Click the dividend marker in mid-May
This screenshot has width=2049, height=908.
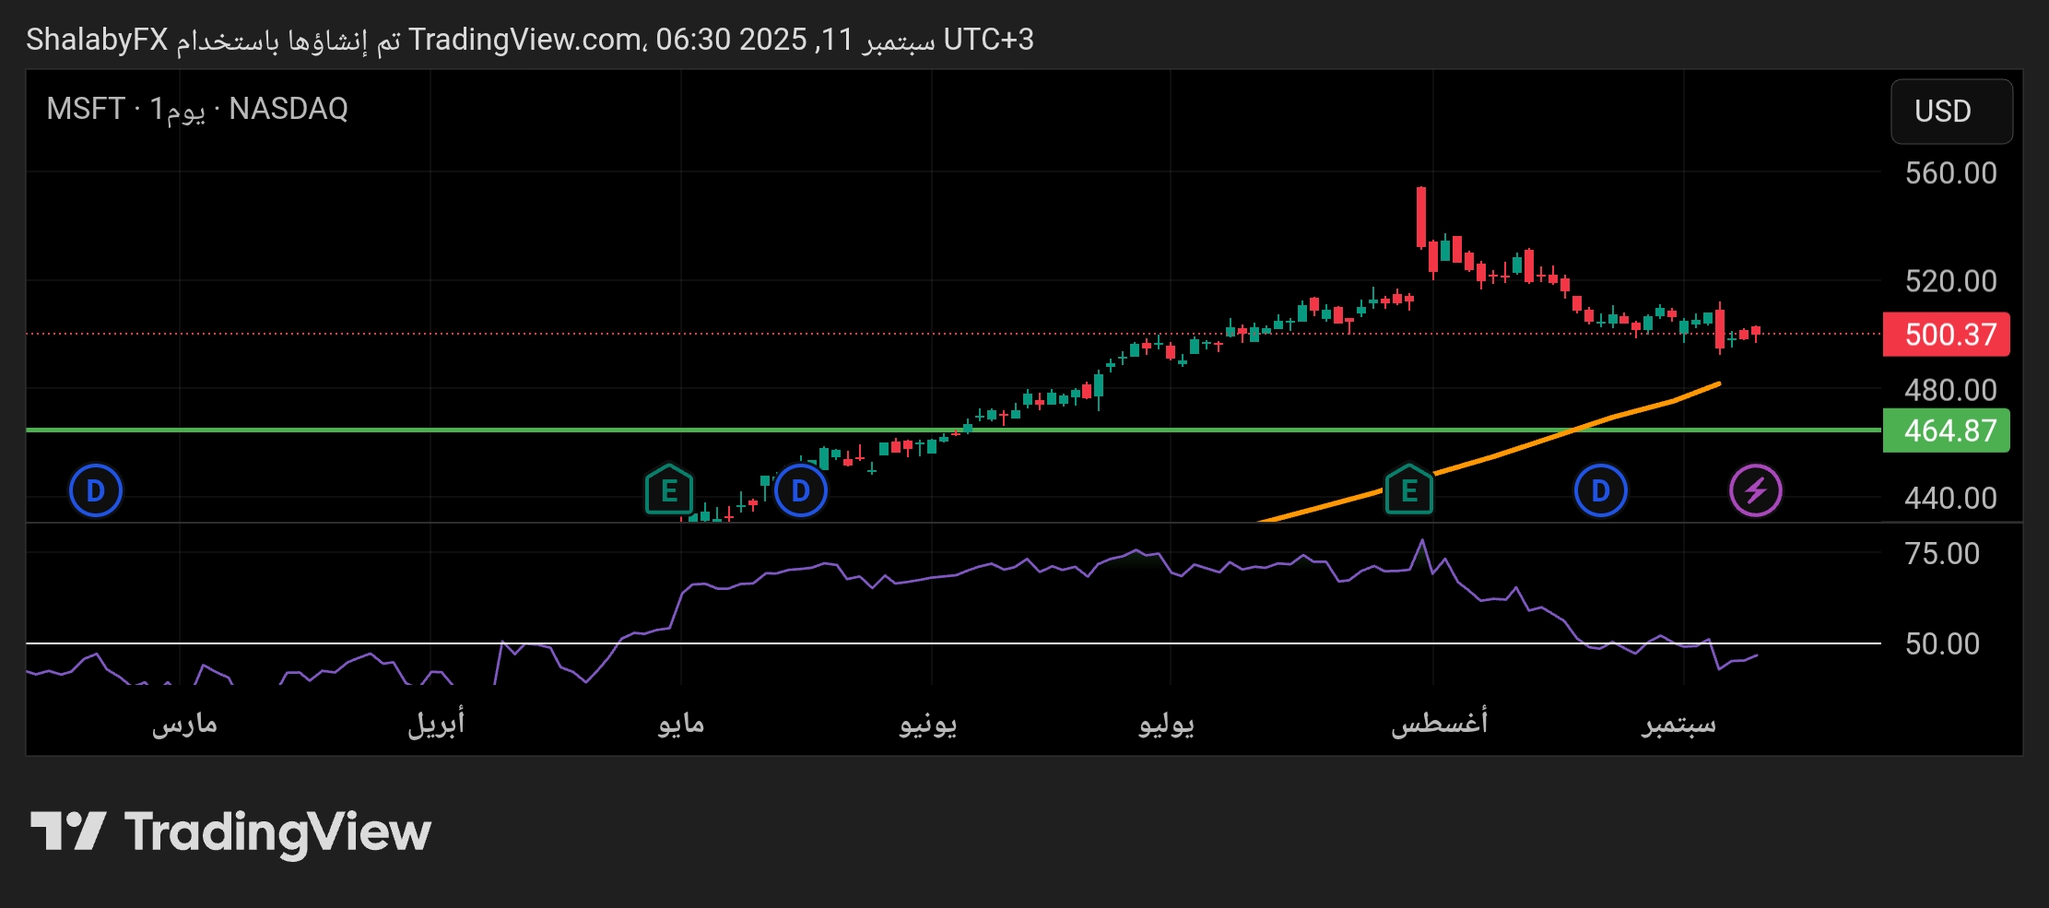801,490
